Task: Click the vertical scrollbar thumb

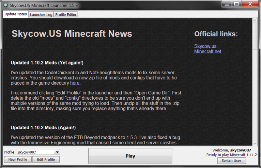Action: click(255, 36)
